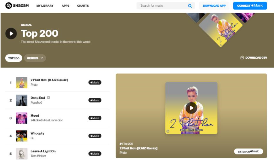274x160 pixels.
Task: Open Apple Music badge for Whoopty
Action: click(x=95, y=136)
